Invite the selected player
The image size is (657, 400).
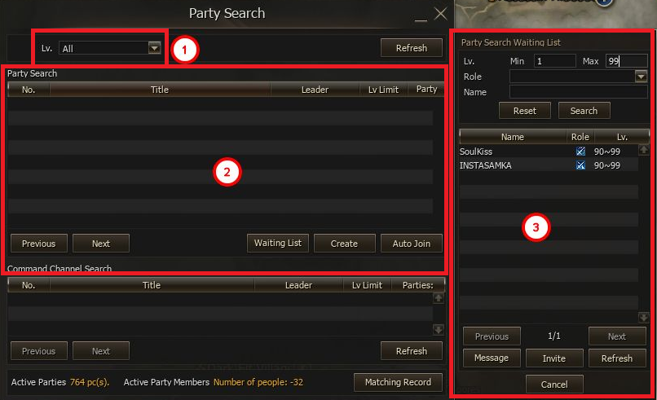pyautogui.click(x=554, y=358)
